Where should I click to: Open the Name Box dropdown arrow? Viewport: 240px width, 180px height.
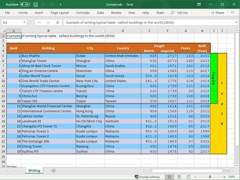coord(24,22)
